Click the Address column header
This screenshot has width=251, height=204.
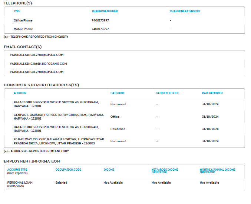coord(20,93)
